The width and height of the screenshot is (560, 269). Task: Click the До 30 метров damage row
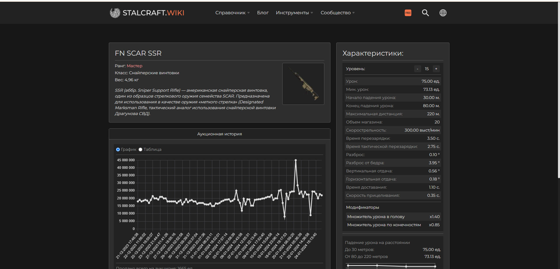pos(393,249)
